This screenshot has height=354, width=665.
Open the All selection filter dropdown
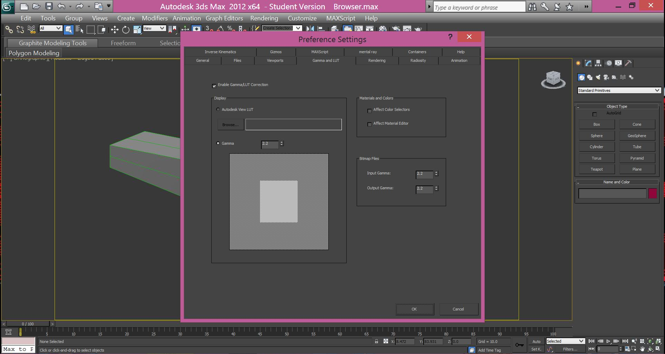(x=50, y=28)
